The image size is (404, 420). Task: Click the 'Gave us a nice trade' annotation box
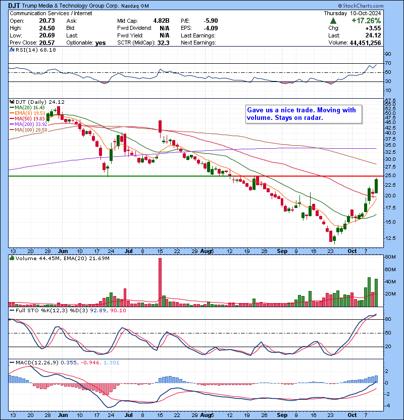304,114
